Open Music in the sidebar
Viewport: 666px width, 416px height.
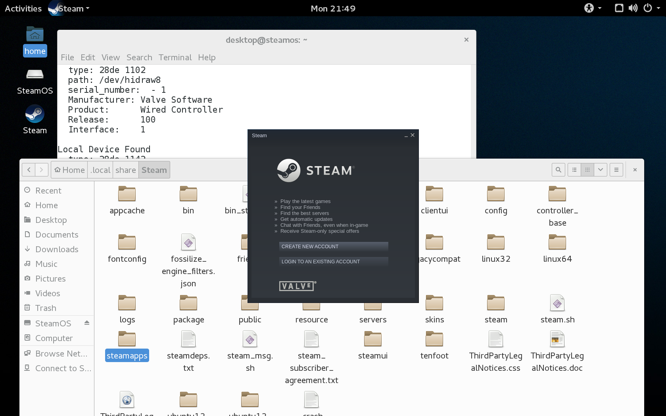57,264
